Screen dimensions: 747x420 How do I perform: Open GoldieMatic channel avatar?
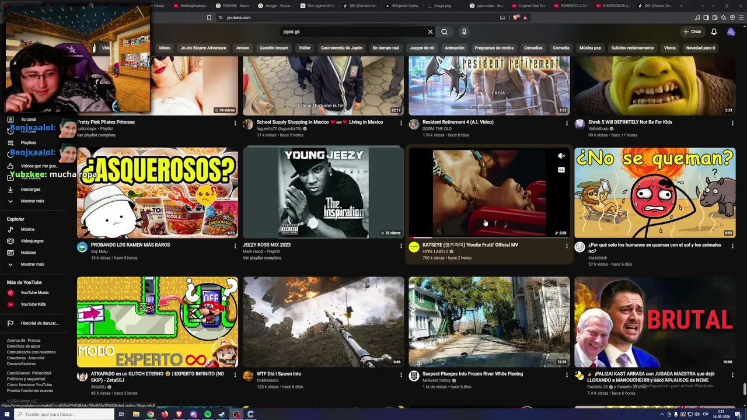pyautogui.click(x=248, y=376)
